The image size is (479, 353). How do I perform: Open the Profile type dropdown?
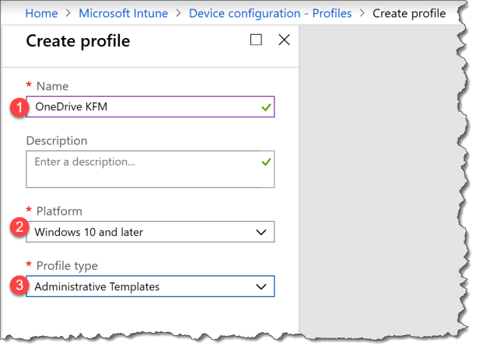coord(150,286)
